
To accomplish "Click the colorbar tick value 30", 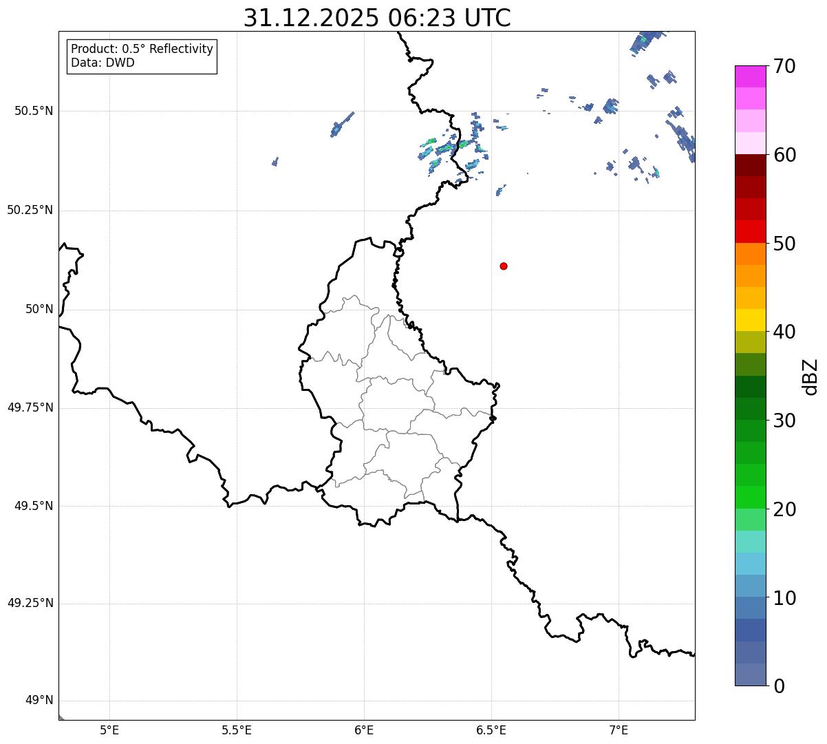I will (784, 421).
